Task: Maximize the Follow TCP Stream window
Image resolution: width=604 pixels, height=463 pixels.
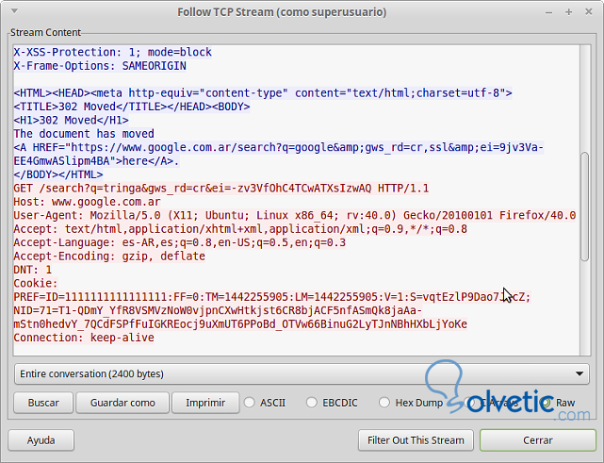Action: click(568, 12)
